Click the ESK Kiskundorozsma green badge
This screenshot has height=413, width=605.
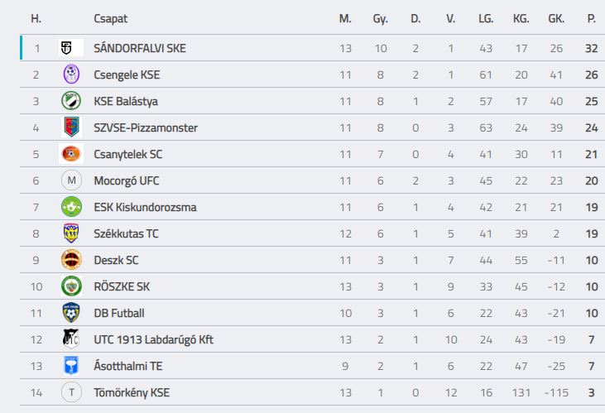pos(71,207)
